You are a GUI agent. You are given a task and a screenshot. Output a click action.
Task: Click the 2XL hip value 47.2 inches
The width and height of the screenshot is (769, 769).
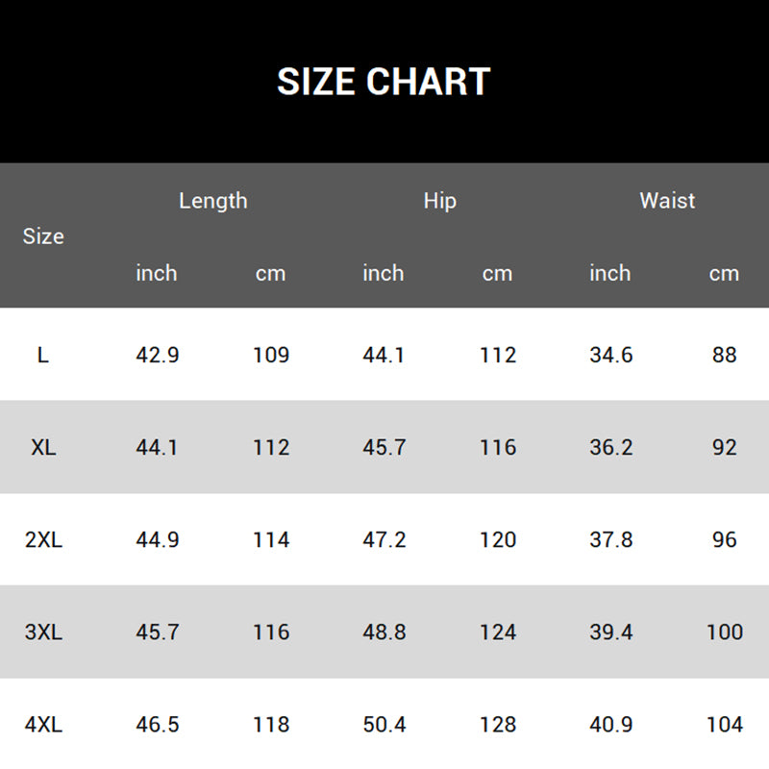click(x=384, y=539)
